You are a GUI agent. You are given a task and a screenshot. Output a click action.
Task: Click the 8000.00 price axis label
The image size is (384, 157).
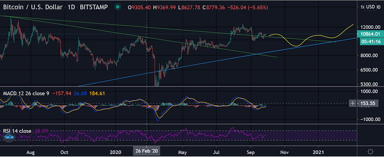point(369,56)
